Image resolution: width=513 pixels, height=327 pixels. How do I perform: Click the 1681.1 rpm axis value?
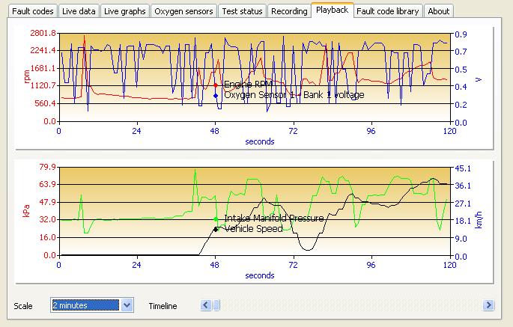(x=43, y=68)
